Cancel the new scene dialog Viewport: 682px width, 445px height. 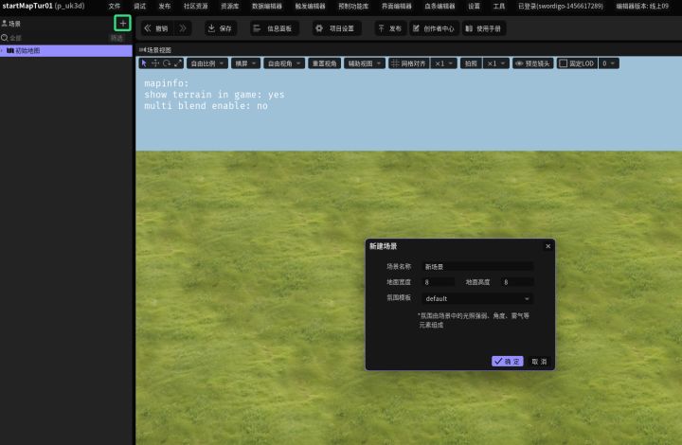538,361
